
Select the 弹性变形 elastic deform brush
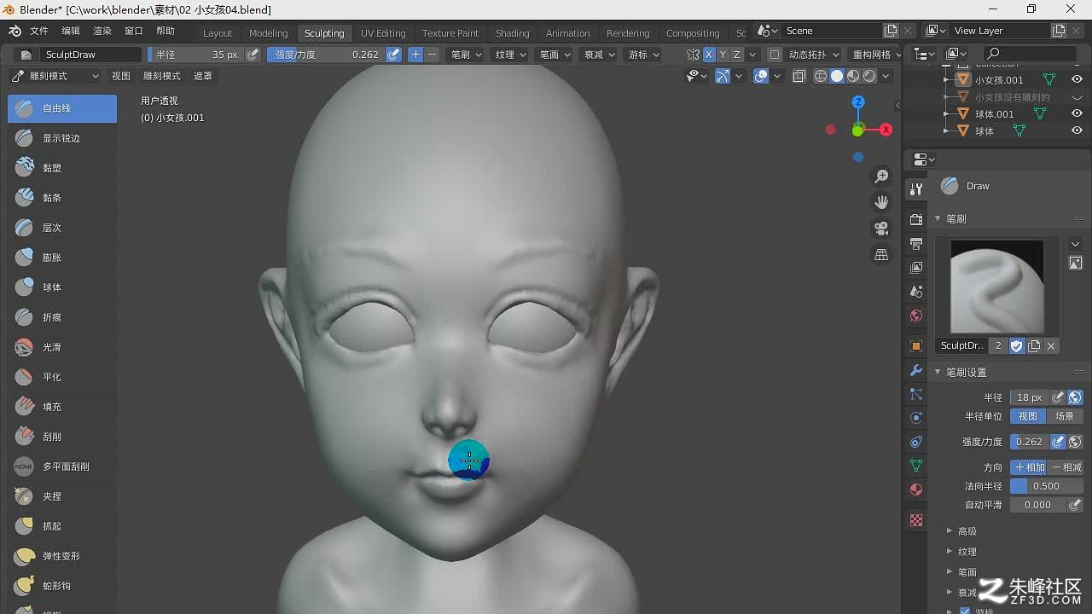[62, 556]
